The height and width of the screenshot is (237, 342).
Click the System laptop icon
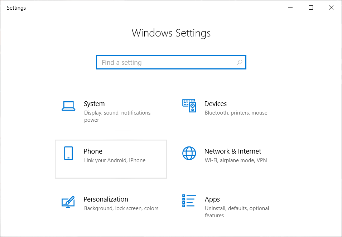[68, 106]
